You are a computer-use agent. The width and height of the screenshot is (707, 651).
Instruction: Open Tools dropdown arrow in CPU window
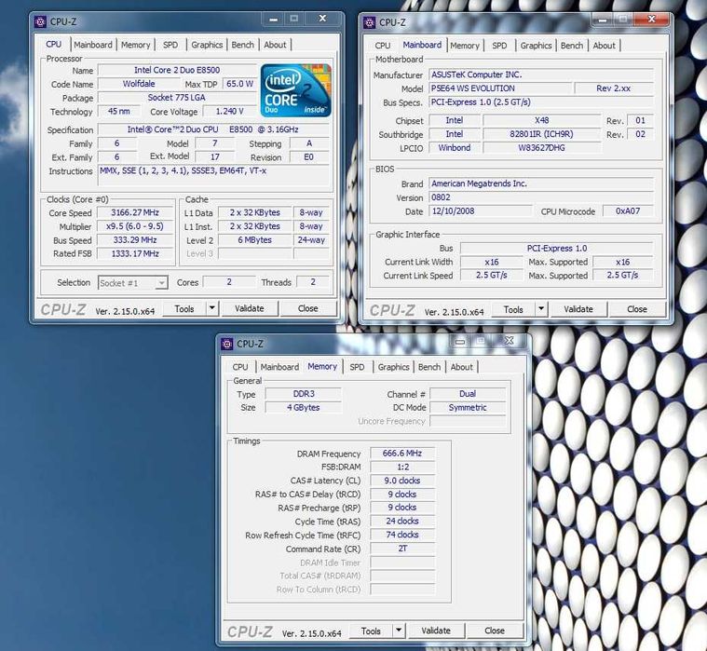pyautogui.click(x=212, y=308)
